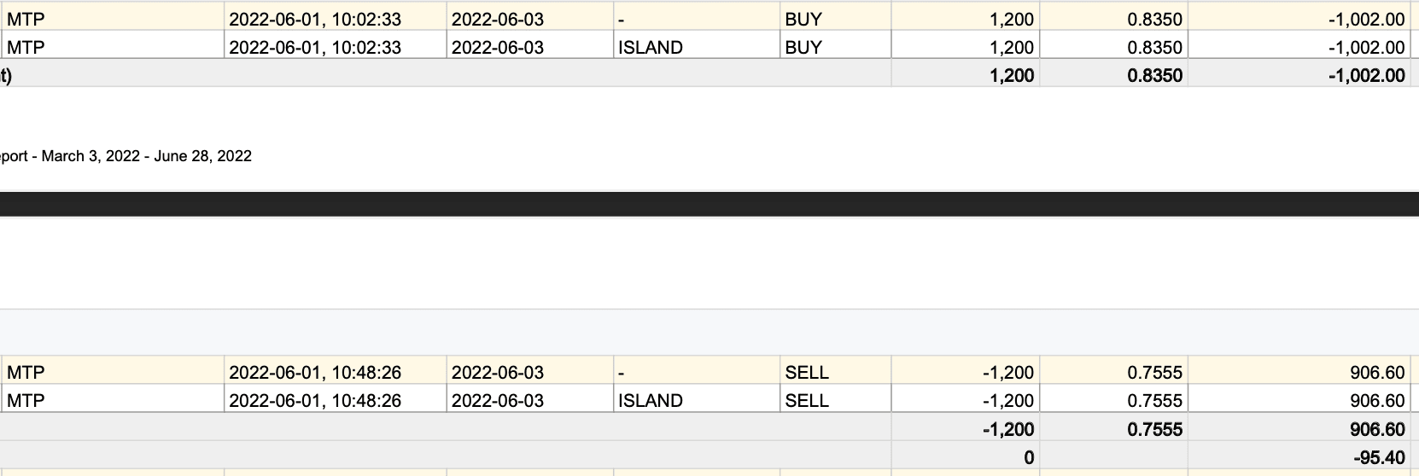This screenshot has height=476, width=1419.
Task: Click the bold 906.60 subtotal cell
Action: pyautogui.click(x=1377, y=429)
